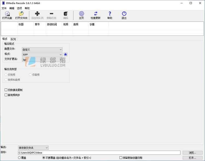Screen dimensions: 205x161
Task: Click 持续时间 column header
Action: click(x=54, y=24)
